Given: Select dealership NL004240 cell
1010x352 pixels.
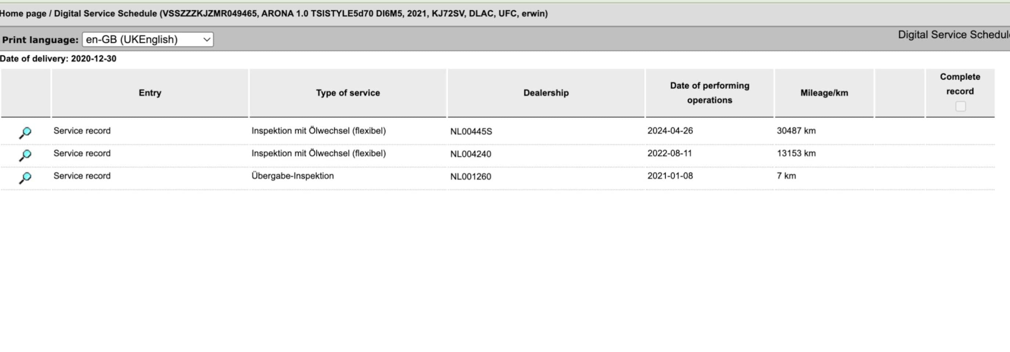Looking at the screenshot, I should pos(471,154).
